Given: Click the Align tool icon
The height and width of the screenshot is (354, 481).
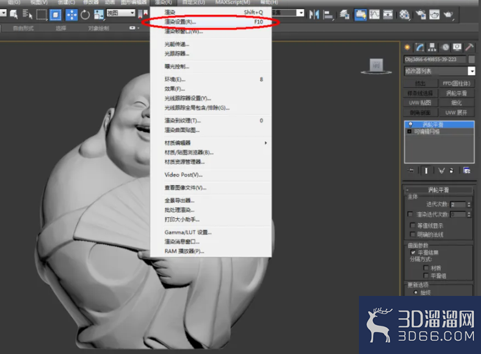Looking at the screenshot, I should pos(328,15).
